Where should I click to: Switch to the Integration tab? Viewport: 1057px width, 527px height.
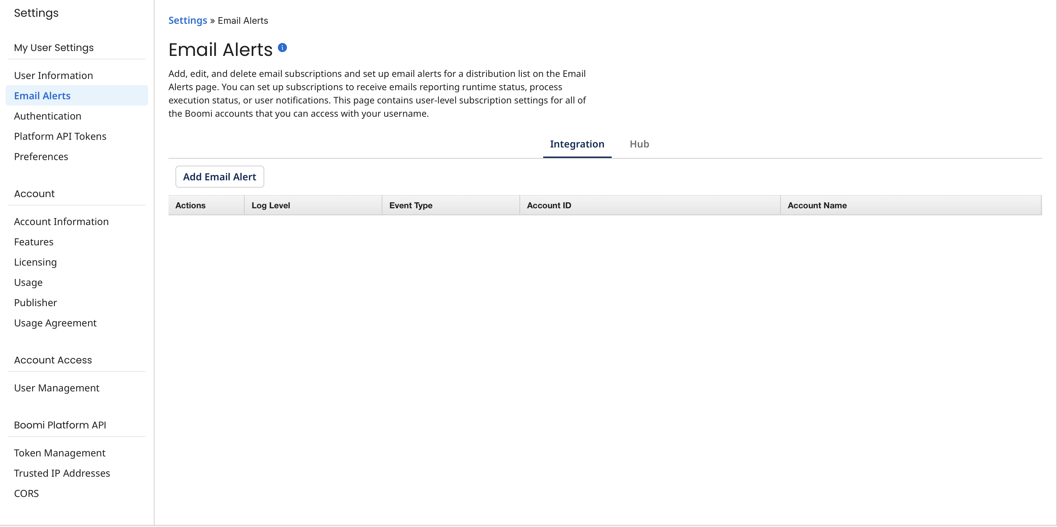click(x=577, y=144)
